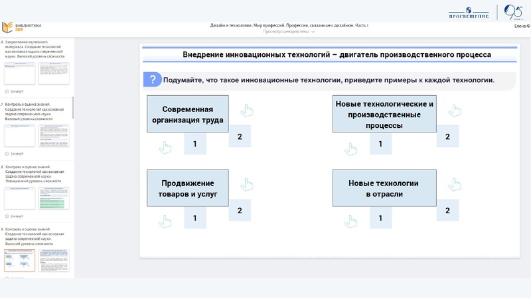Click box 1 under Современная организация труда
This screenshot has height=298, width=531.
pyautogui.click(x=195, y=144)
